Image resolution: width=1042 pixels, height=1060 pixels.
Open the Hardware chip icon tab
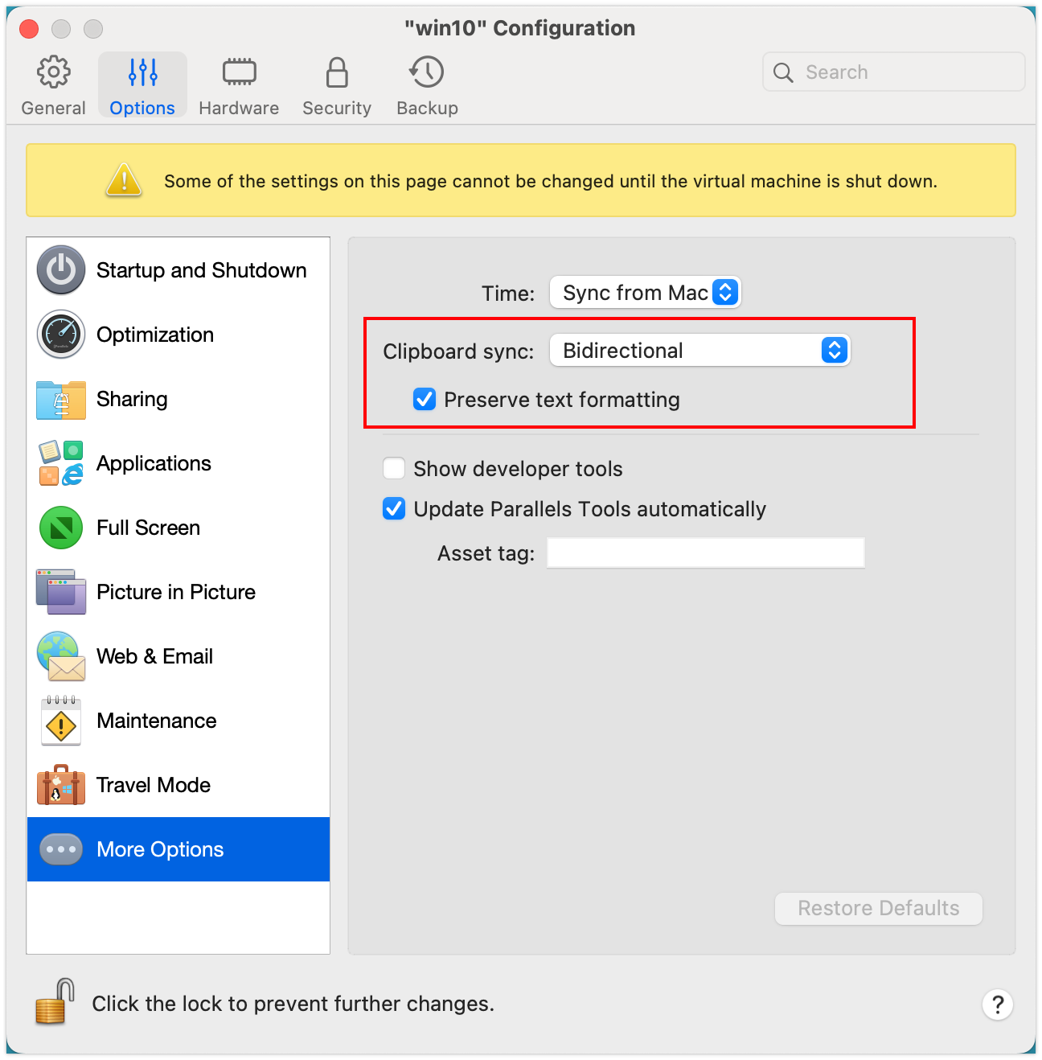point(239,72)
